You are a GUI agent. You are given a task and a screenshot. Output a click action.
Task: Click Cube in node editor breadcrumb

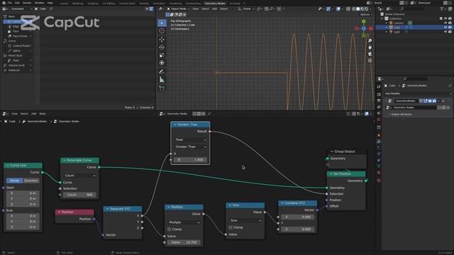12,121
